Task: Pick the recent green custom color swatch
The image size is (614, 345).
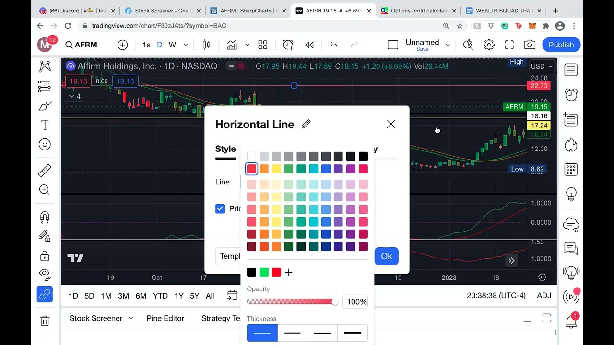Action: coord(264,273)
